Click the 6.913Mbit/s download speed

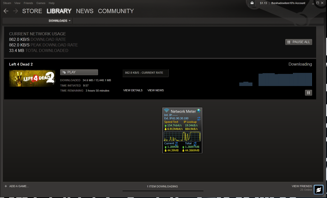175,129
